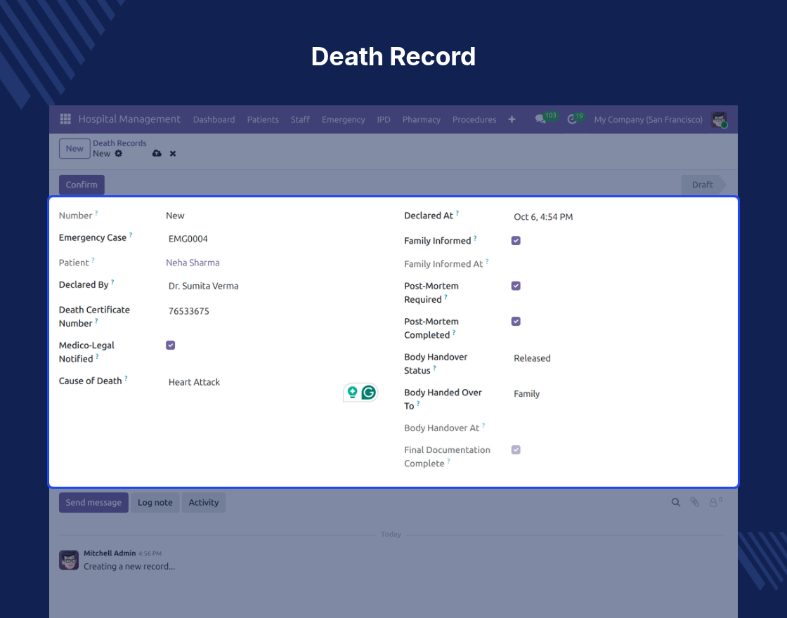Open the user avatar menu

click(720, 119)
